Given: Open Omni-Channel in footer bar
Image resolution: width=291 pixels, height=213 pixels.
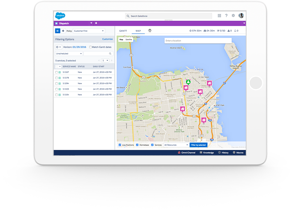Looking at the screenshot, I should 187,153.
